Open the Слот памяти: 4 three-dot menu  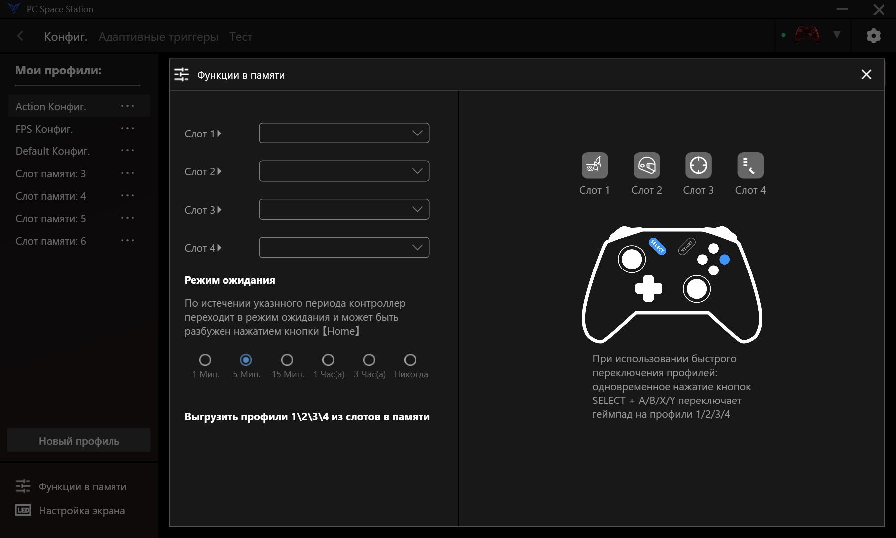click(128, 195)
